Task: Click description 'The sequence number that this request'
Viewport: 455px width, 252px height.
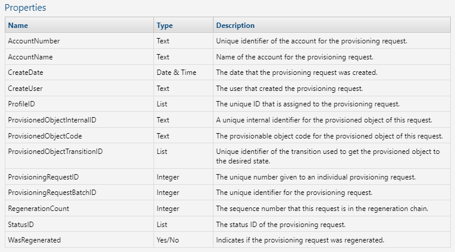Action: [x=322, y=209]
